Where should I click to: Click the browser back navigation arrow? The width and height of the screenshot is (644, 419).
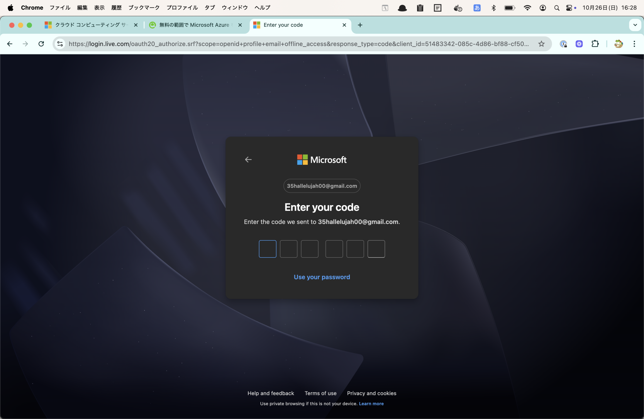[10, 44]
